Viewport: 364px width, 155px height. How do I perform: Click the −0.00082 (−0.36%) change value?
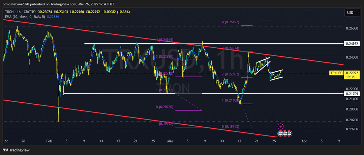click(x=116, y=11)
